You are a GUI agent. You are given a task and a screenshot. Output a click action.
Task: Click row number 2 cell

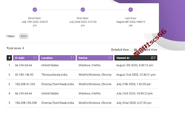[9, 75]
